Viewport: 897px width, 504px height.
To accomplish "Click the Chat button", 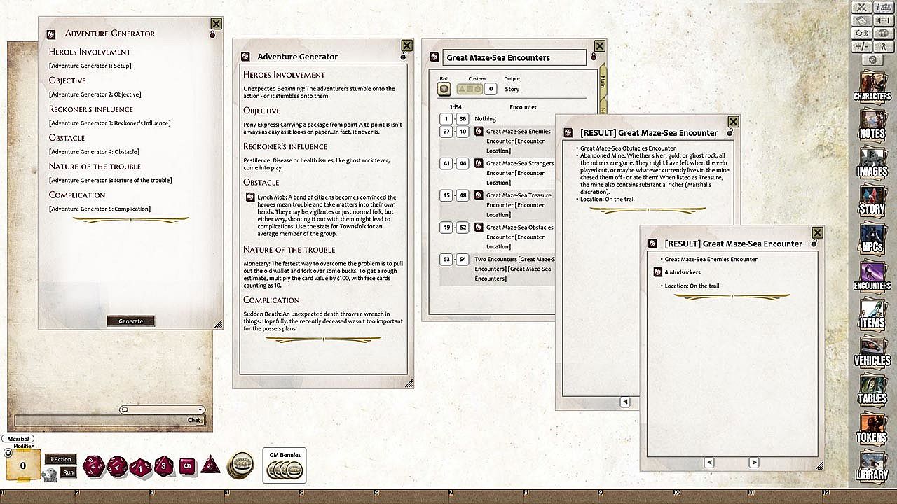I will [x=195, y=420].
